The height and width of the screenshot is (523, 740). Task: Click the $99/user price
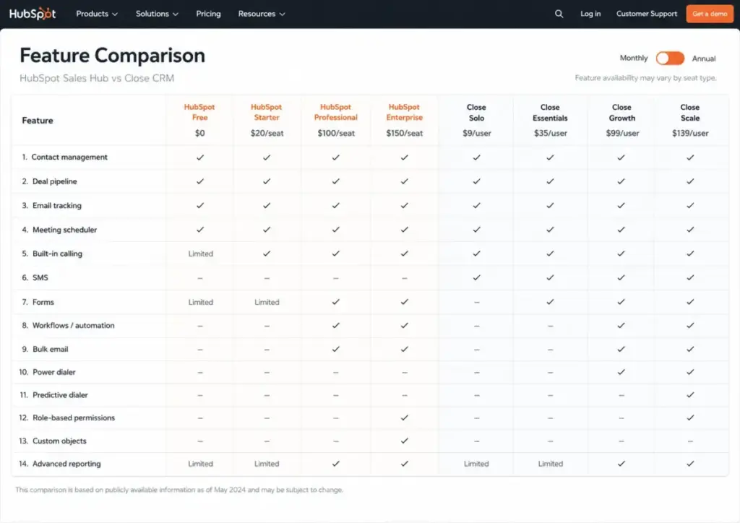point(622,134)
